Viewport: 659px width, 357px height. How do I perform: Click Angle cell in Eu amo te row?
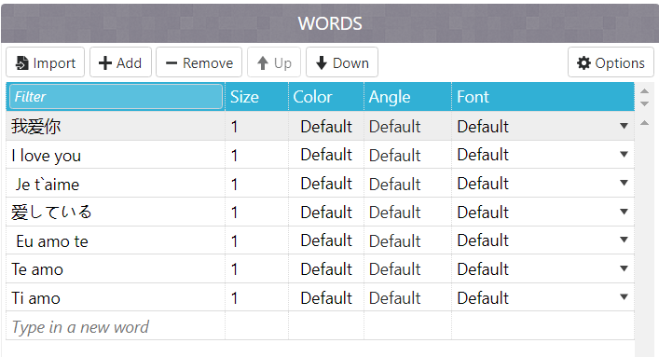407,240
